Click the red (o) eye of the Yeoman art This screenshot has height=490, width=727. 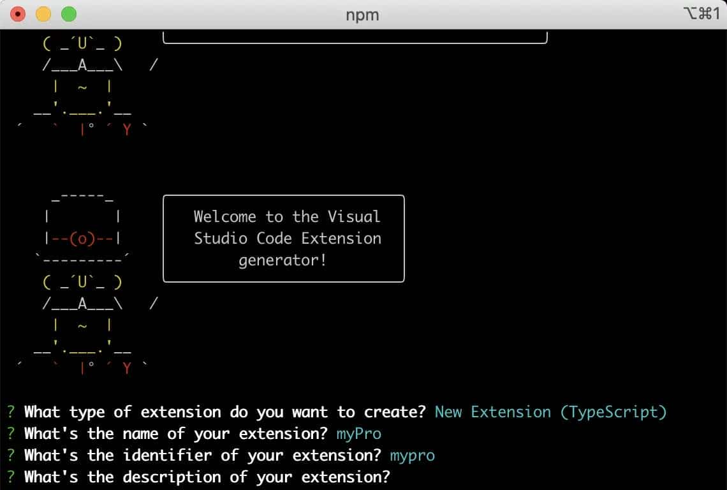click(x=82, y=239)
